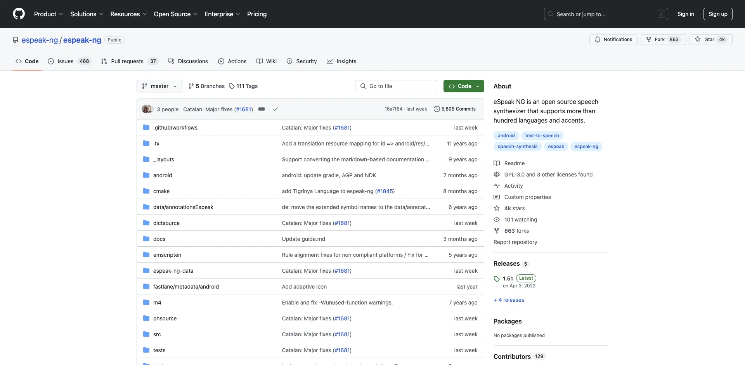This screenshot has width=745, height=365.
Task: Click the espeak-ng owner link
Action: [40, 40]
